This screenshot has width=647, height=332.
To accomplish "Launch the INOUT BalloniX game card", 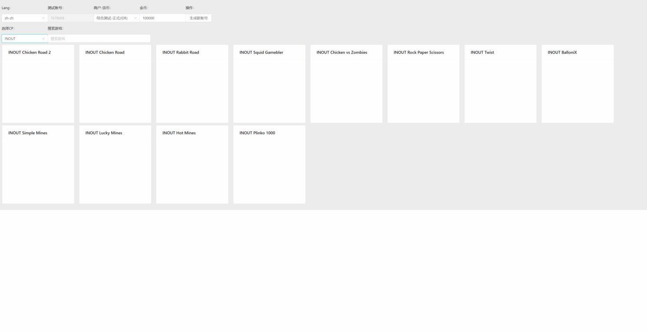I will click(577, 84).
